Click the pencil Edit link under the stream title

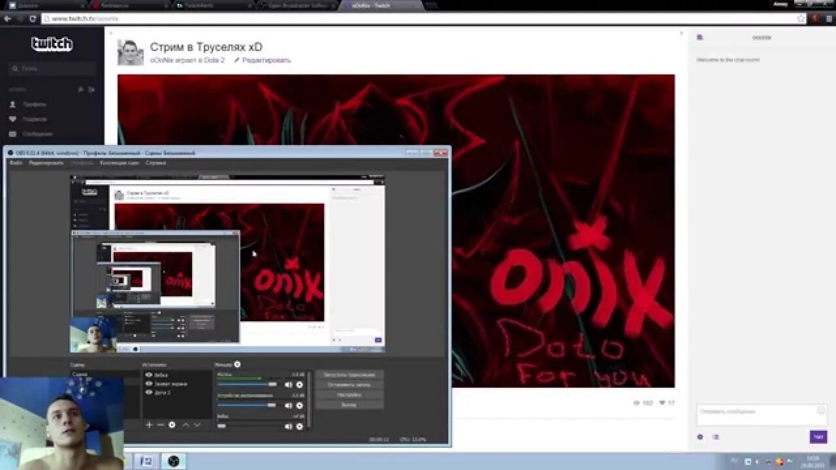click(263, 60)
